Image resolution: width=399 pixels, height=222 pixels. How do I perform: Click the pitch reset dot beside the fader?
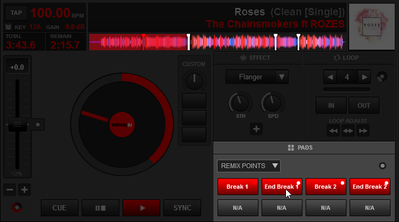click(x=38, y=124)
